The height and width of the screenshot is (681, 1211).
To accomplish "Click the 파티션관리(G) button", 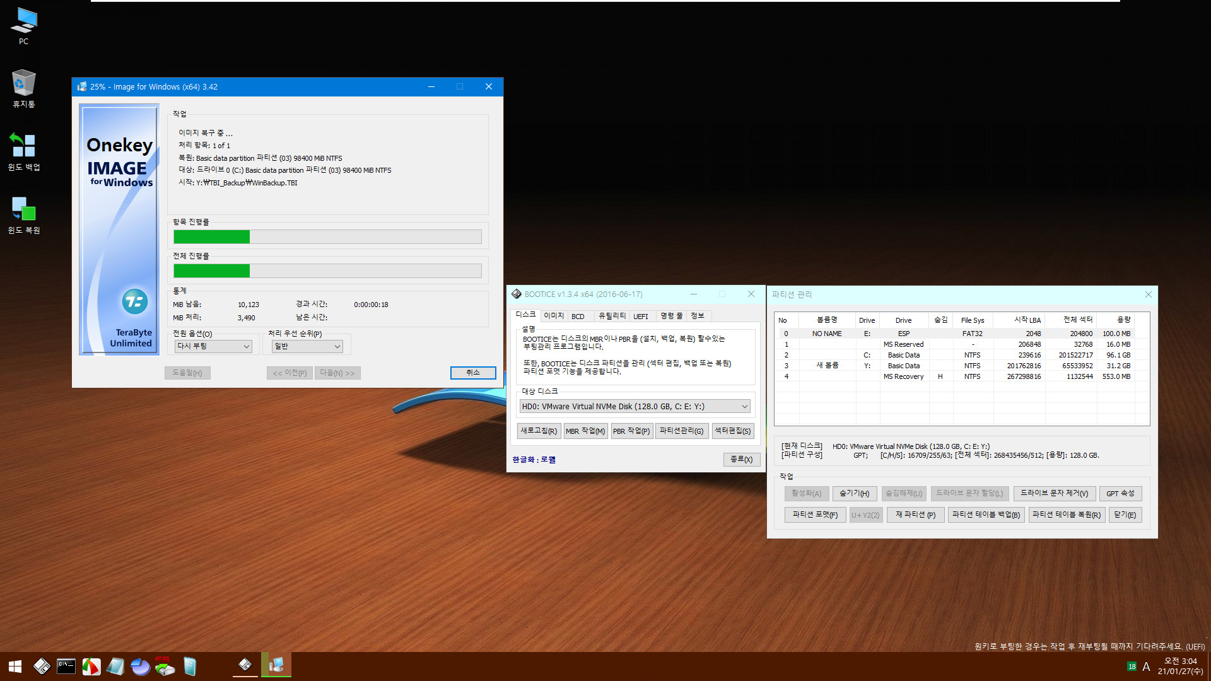I will (682, 431).
